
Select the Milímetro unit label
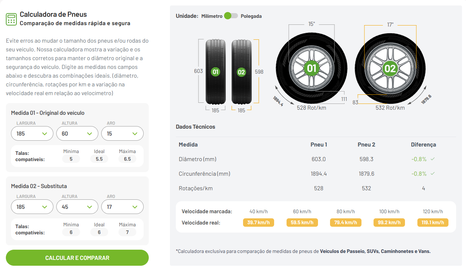212,16
